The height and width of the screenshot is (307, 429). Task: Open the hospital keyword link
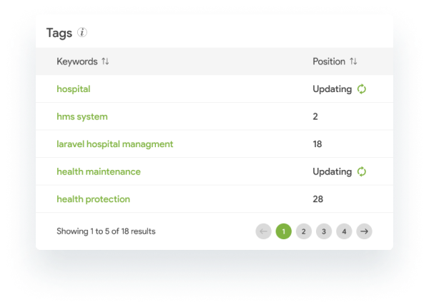point(74,89)
